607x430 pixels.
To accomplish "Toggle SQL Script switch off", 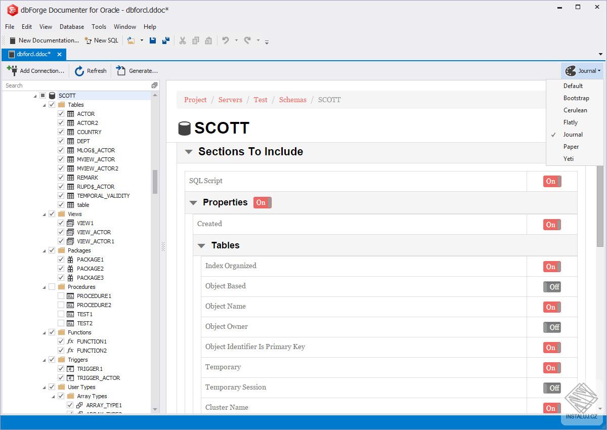I will [552, 181].
